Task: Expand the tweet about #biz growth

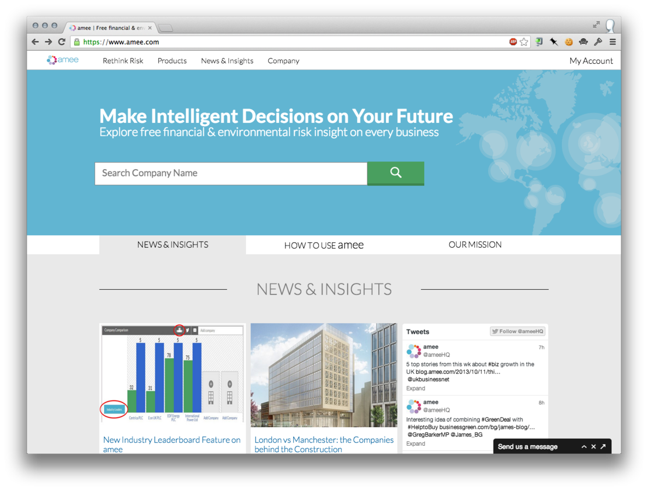Action: (415, 388)
